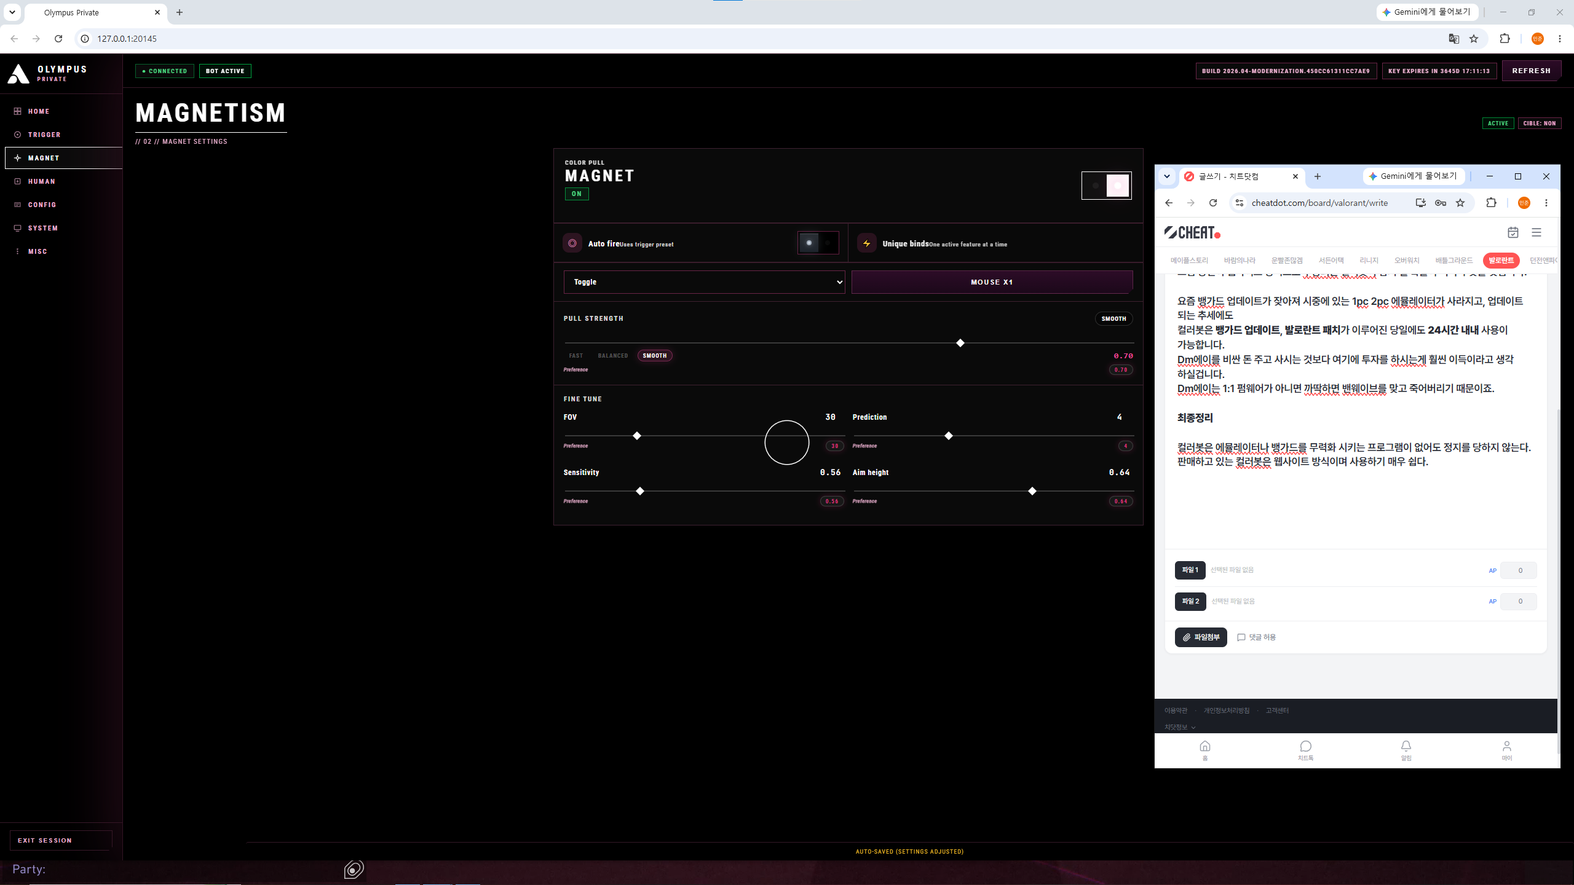Choose the BALANCED pull strength preset
The width and height of the screenshot is (1574, 885).
pos(613,356)
